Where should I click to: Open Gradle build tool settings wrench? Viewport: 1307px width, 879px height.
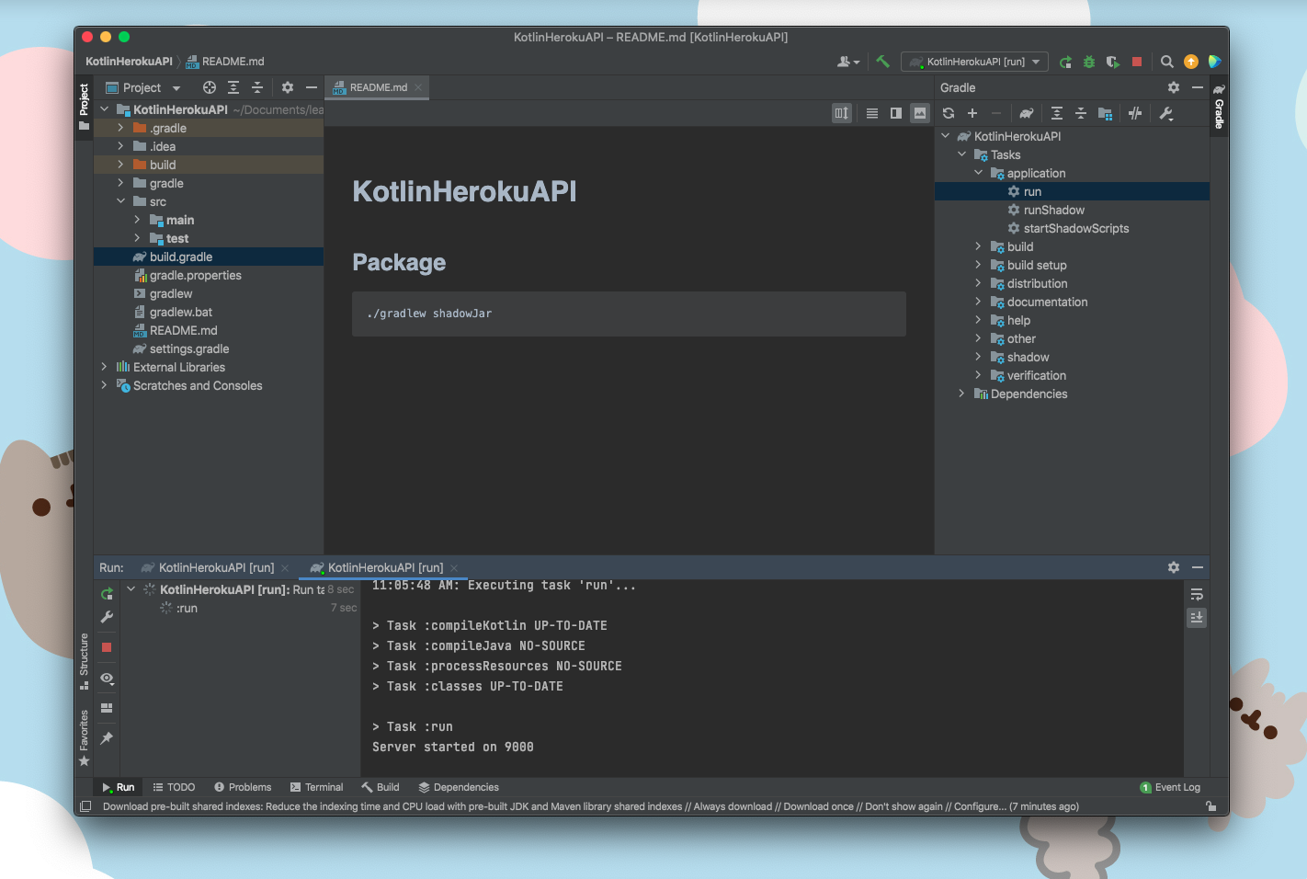tap(1166, 113)
